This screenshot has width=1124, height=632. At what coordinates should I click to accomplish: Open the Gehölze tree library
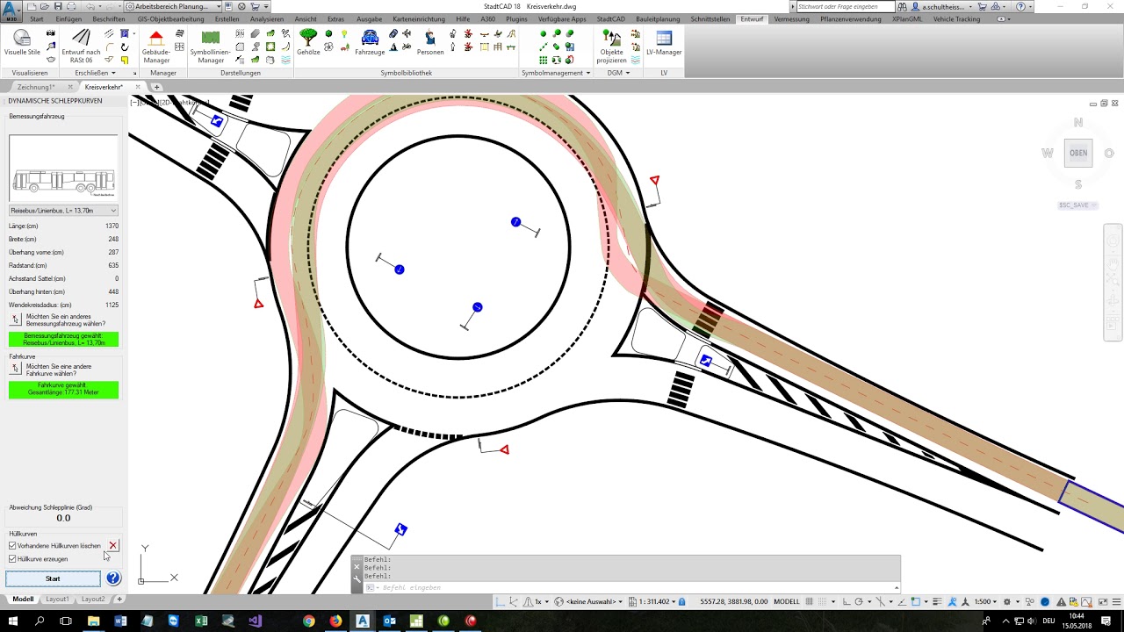[x=308, y=42]
